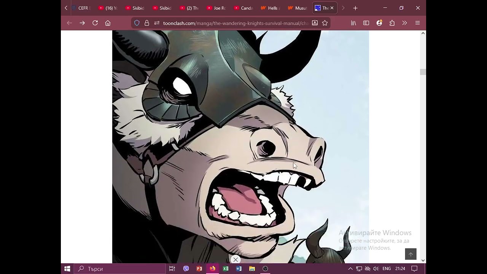
Task: Save page to Pocket icon
Action: [x=315, y=23]
